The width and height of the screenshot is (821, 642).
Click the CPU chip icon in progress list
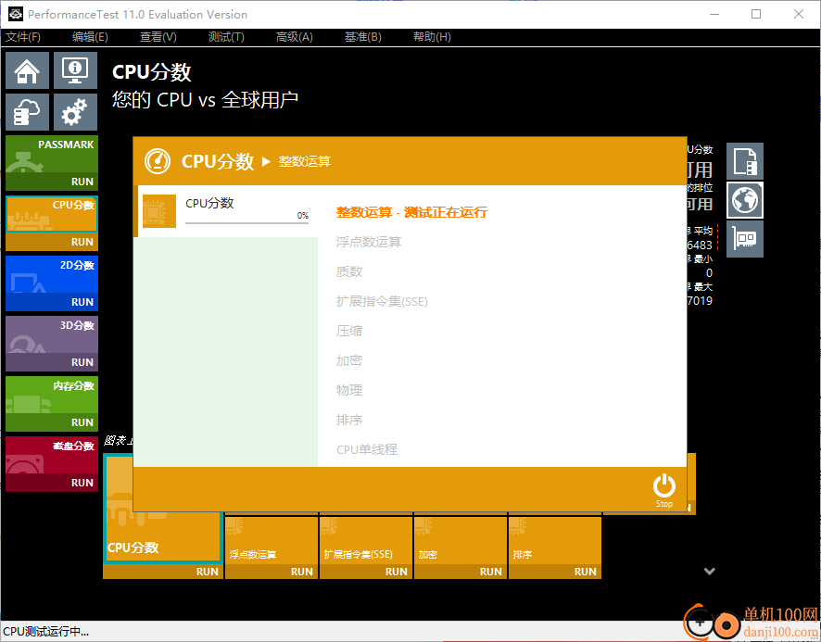tap(159, 211)
